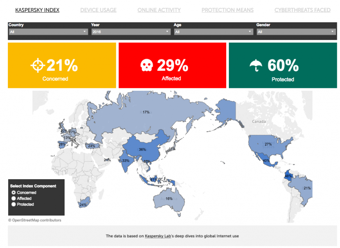Click the Canada label on map
Image resolution: width=340 pixels, height=248 pixels.
[x=259, y=121]
